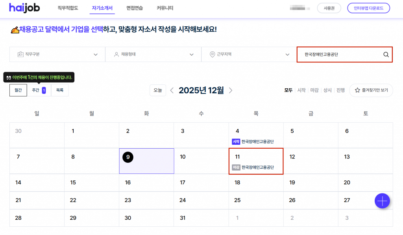Click the company search input field
The width and height of the screenshot is (403, 235).
338,55
